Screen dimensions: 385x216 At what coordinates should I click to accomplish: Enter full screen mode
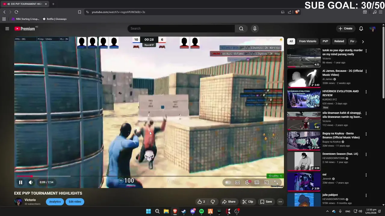pyautogui.click(x=276, y=182)
